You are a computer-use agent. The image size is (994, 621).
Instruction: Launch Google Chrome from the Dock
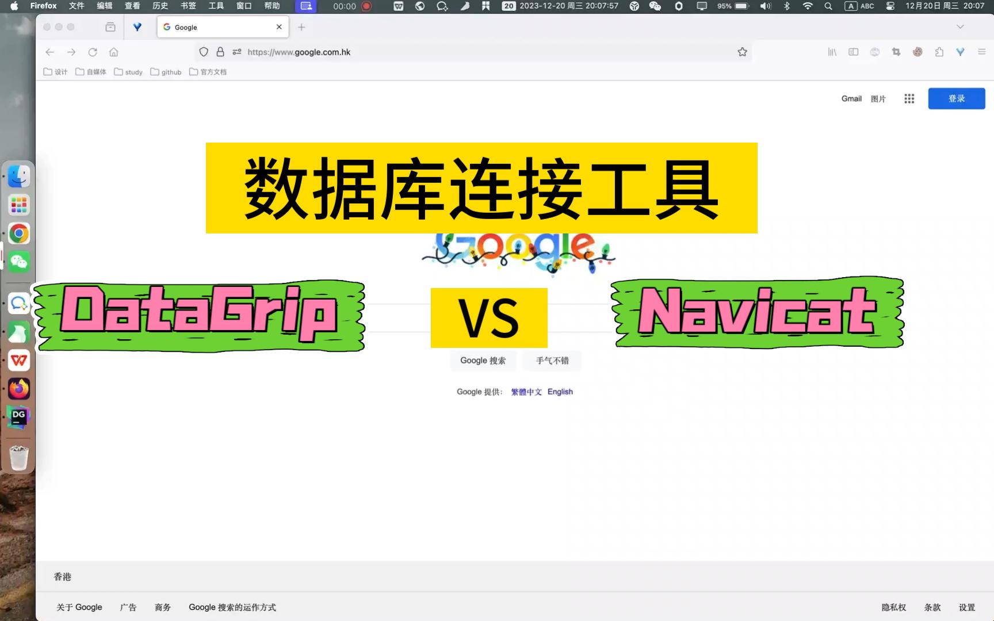point(19,234)
